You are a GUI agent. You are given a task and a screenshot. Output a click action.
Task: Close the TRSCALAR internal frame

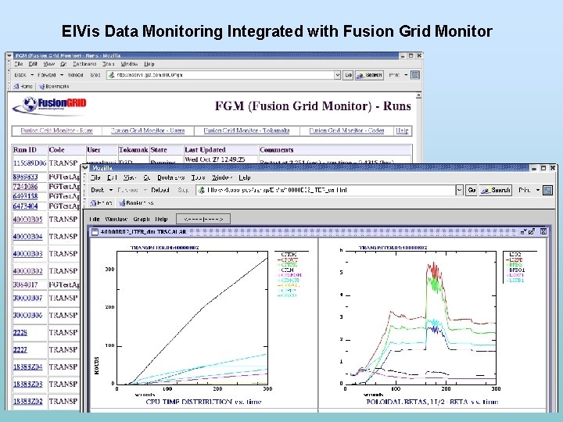[x=543, y=231]
